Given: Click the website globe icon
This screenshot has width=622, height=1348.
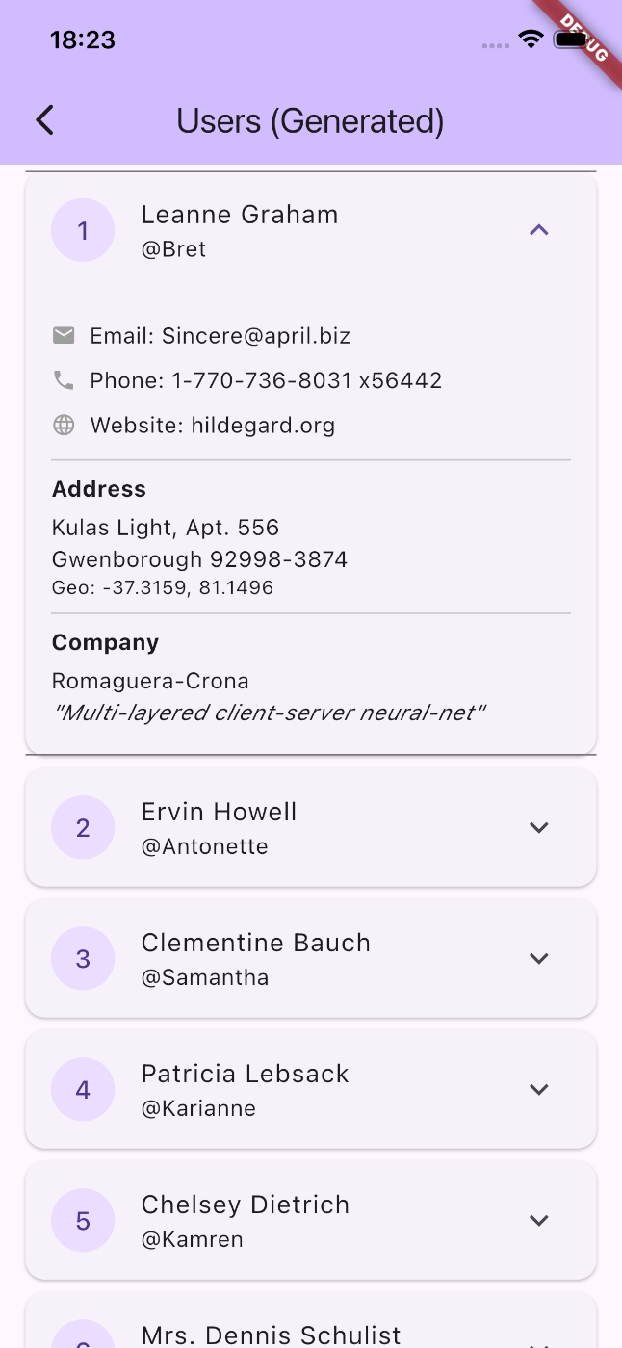Looking at the screenshot, I should pyautogui.click(x=64, y=425).
